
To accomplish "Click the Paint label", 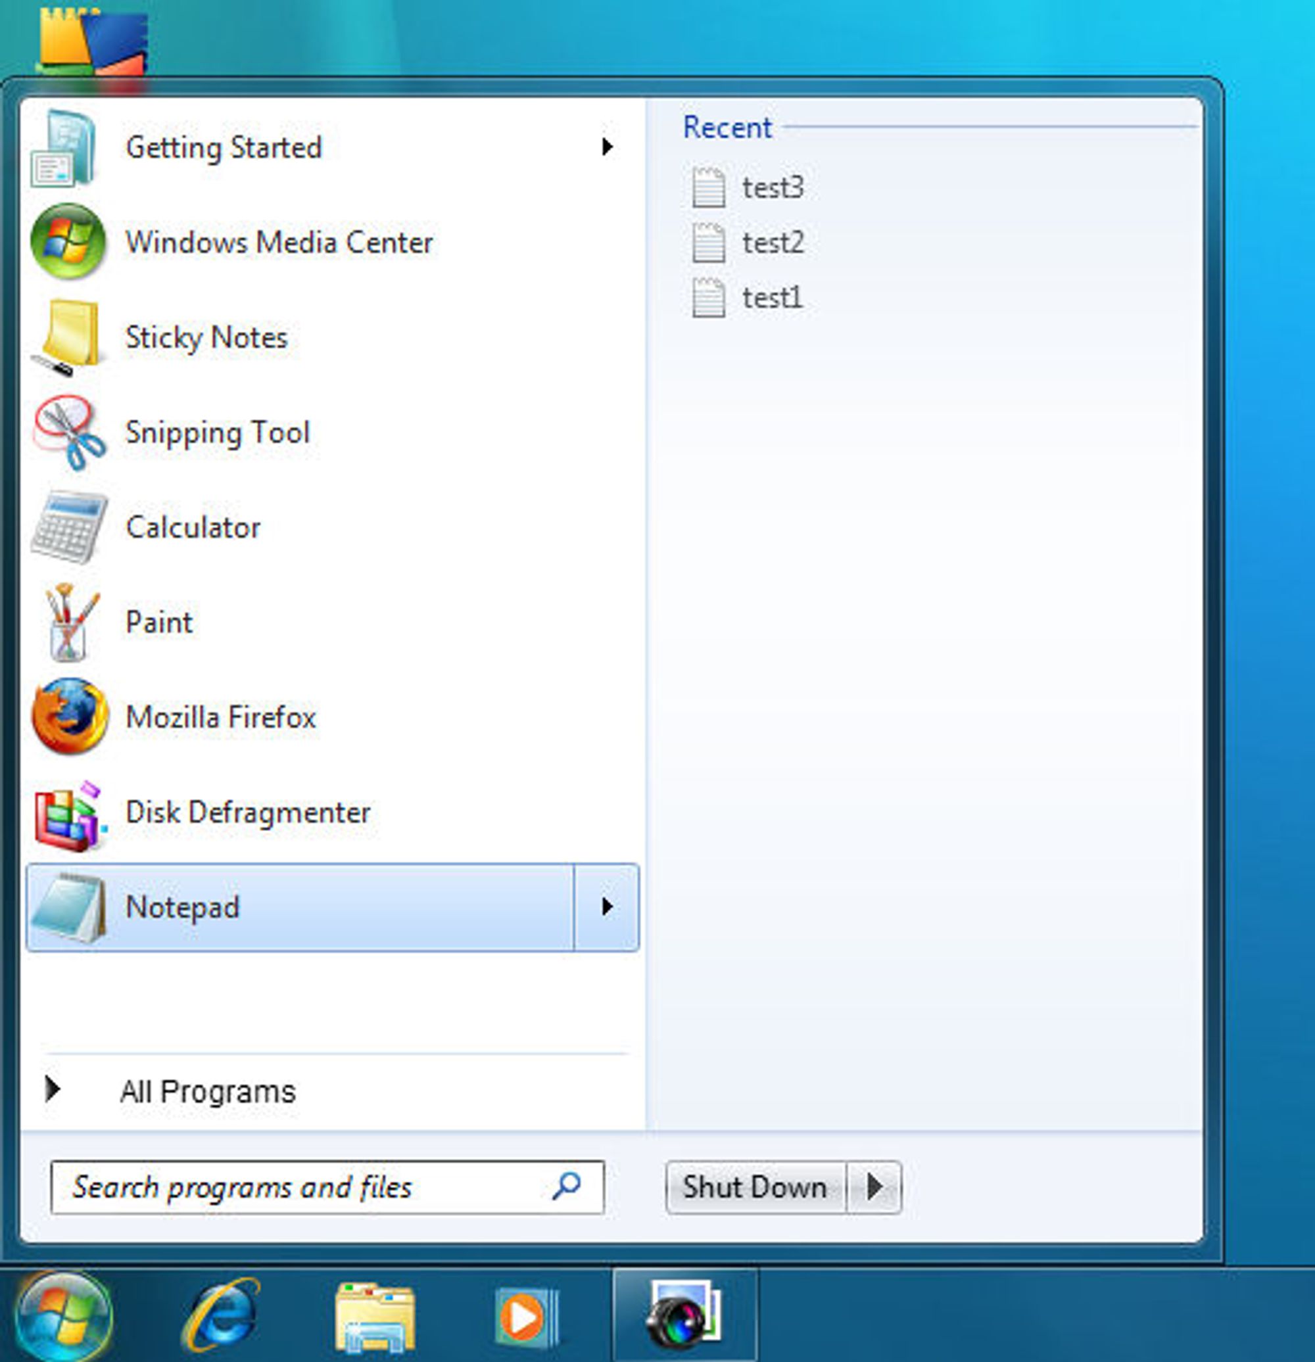I will tap(159, 622).
